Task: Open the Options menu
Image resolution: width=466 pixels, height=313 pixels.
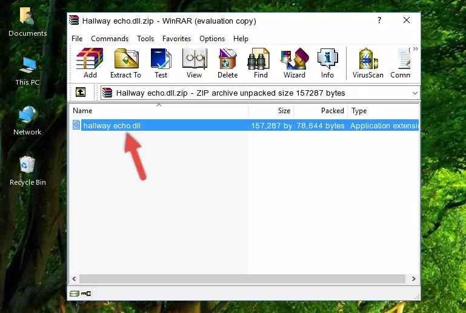Action: tap(212, 39)
